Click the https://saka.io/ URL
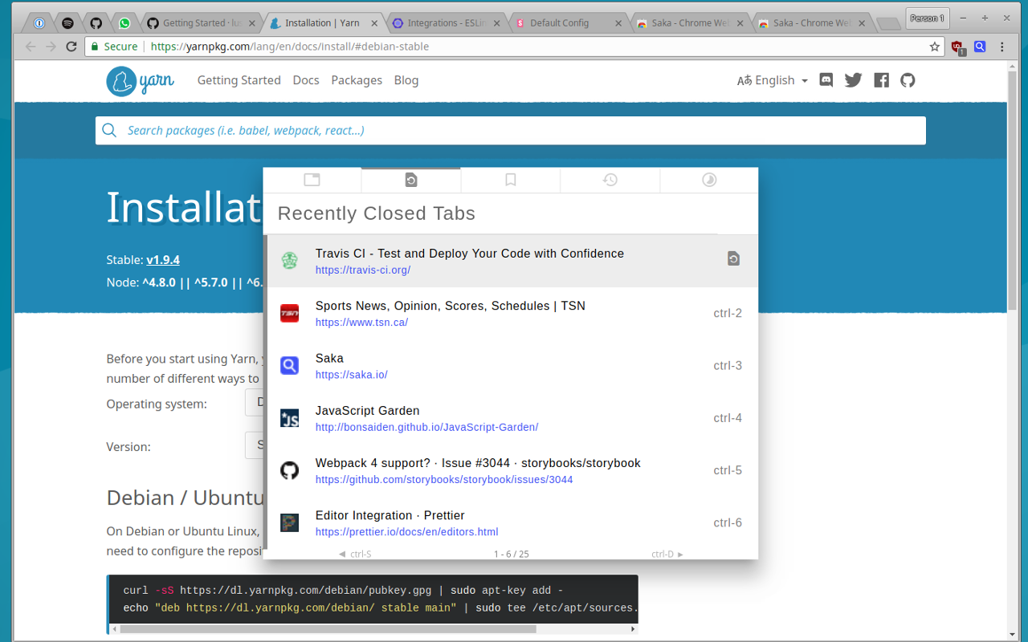The width and height of the screenshot is (1028, 642). click(352, 375)
